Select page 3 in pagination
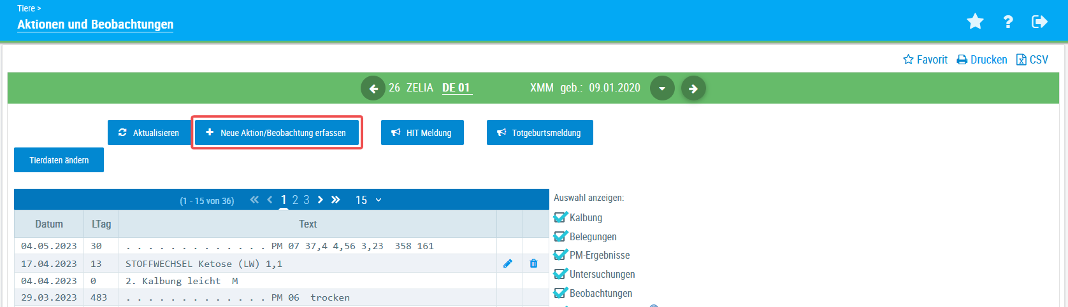 pos(307,200)
